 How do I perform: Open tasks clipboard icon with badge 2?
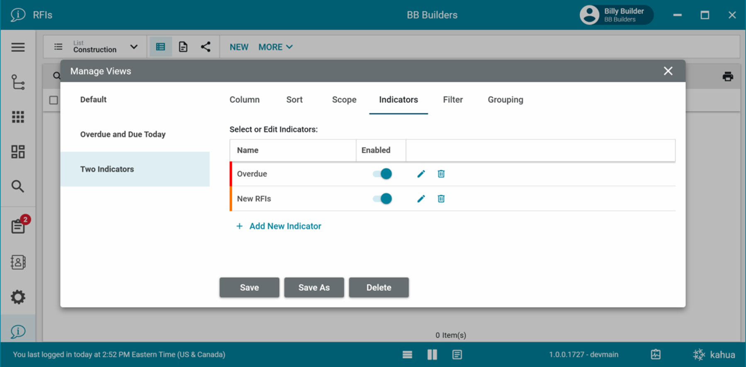pyautogui.click(x=19, y=226)
